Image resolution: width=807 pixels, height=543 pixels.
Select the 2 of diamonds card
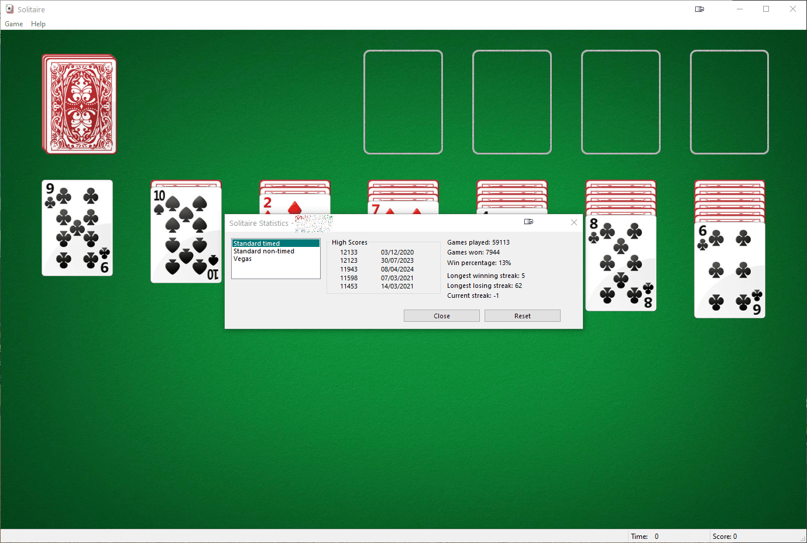click(x=295, y=204)
